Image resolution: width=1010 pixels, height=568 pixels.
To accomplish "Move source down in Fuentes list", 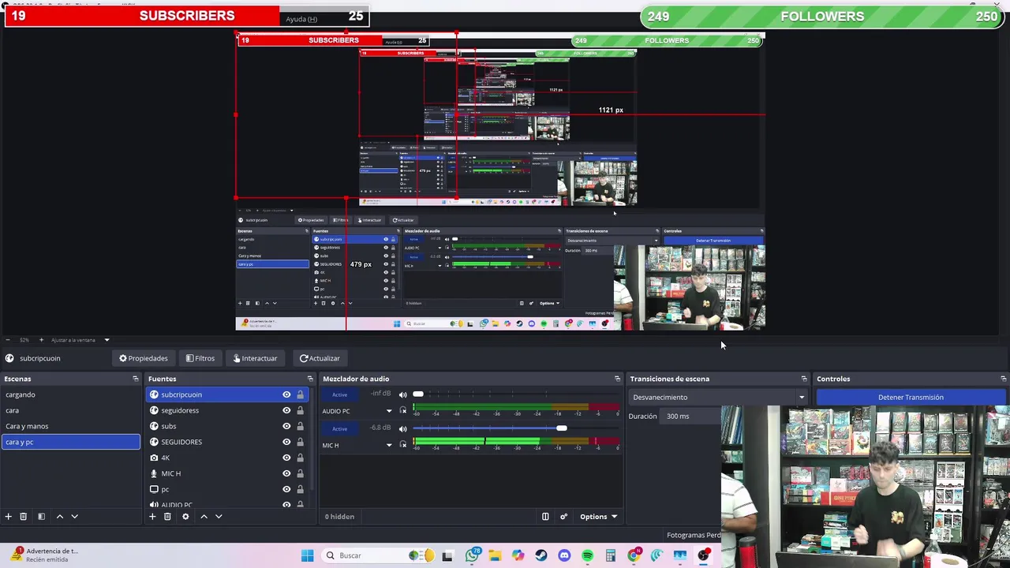I will 219,517.
